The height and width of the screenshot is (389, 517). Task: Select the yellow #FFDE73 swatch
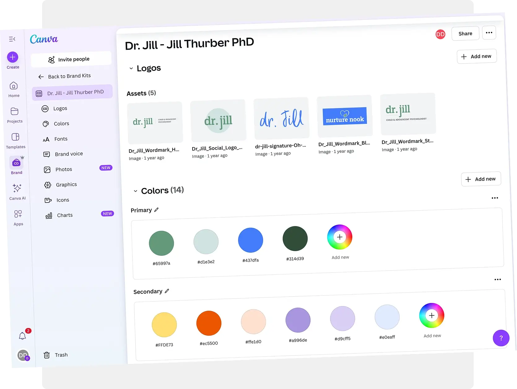coord(164,325)
